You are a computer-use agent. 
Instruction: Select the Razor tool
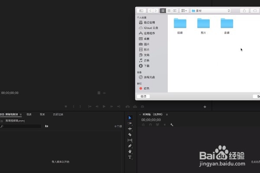[x=130, y=135]
